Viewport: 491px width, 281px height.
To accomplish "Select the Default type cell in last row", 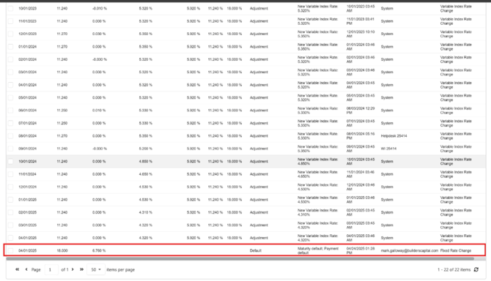I will (x=255, y=250).
